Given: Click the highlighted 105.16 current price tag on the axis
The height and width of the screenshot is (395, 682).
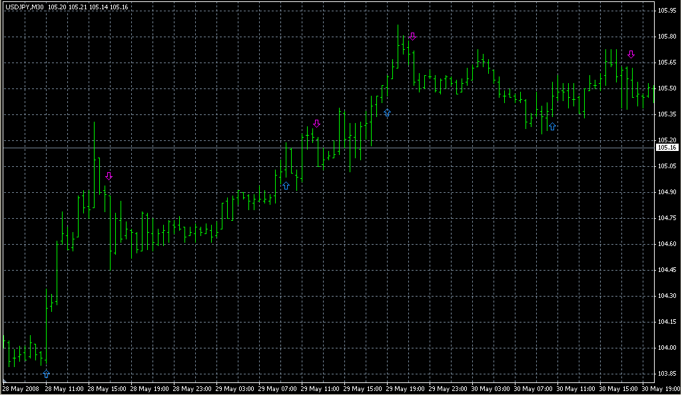Looking at the screenshot, I should click(667, 148).
